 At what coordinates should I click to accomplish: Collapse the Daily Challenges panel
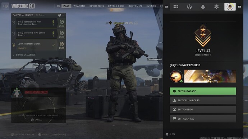click(x=63, y=15)
